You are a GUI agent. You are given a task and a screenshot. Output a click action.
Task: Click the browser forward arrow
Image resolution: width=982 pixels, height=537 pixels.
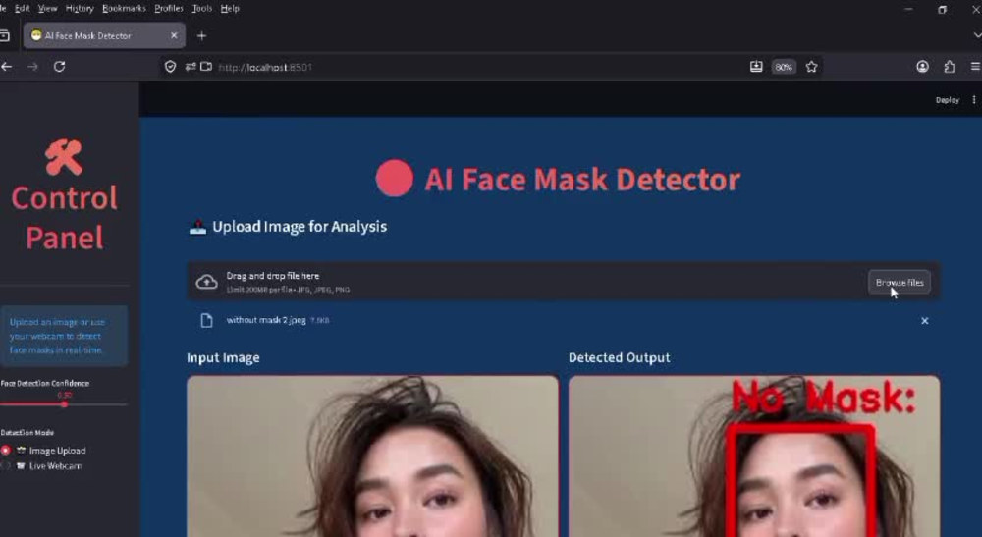[32, 67]
